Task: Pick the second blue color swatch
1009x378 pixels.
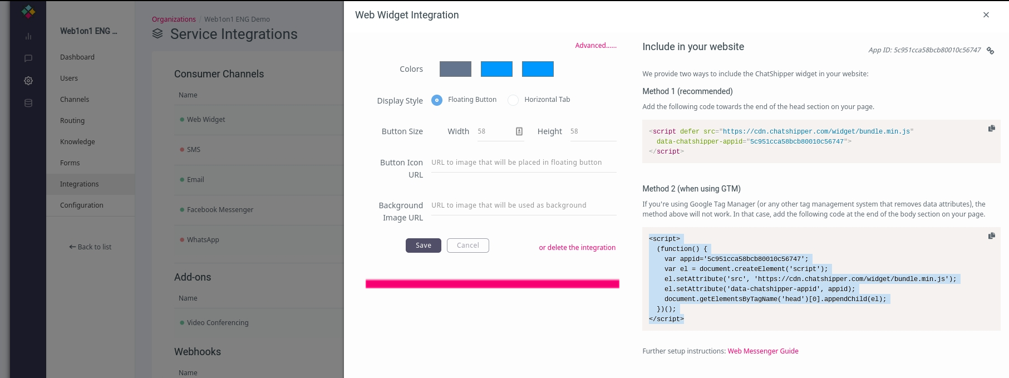Action: coord(496,69)
